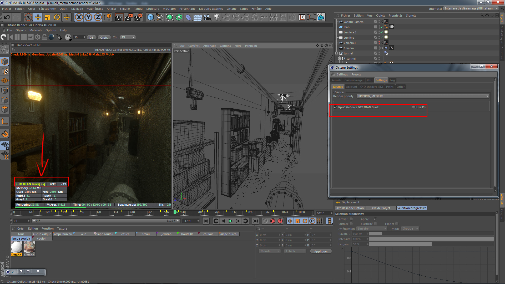Toggle Y axis lock
The width and height of the screenshot is (505, 284).
coord(88,17)
